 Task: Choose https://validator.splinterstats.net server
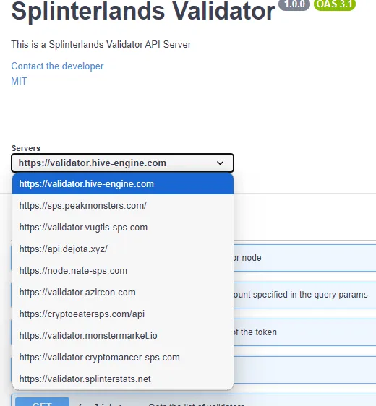pyautogui.click(x=123, y=379)
